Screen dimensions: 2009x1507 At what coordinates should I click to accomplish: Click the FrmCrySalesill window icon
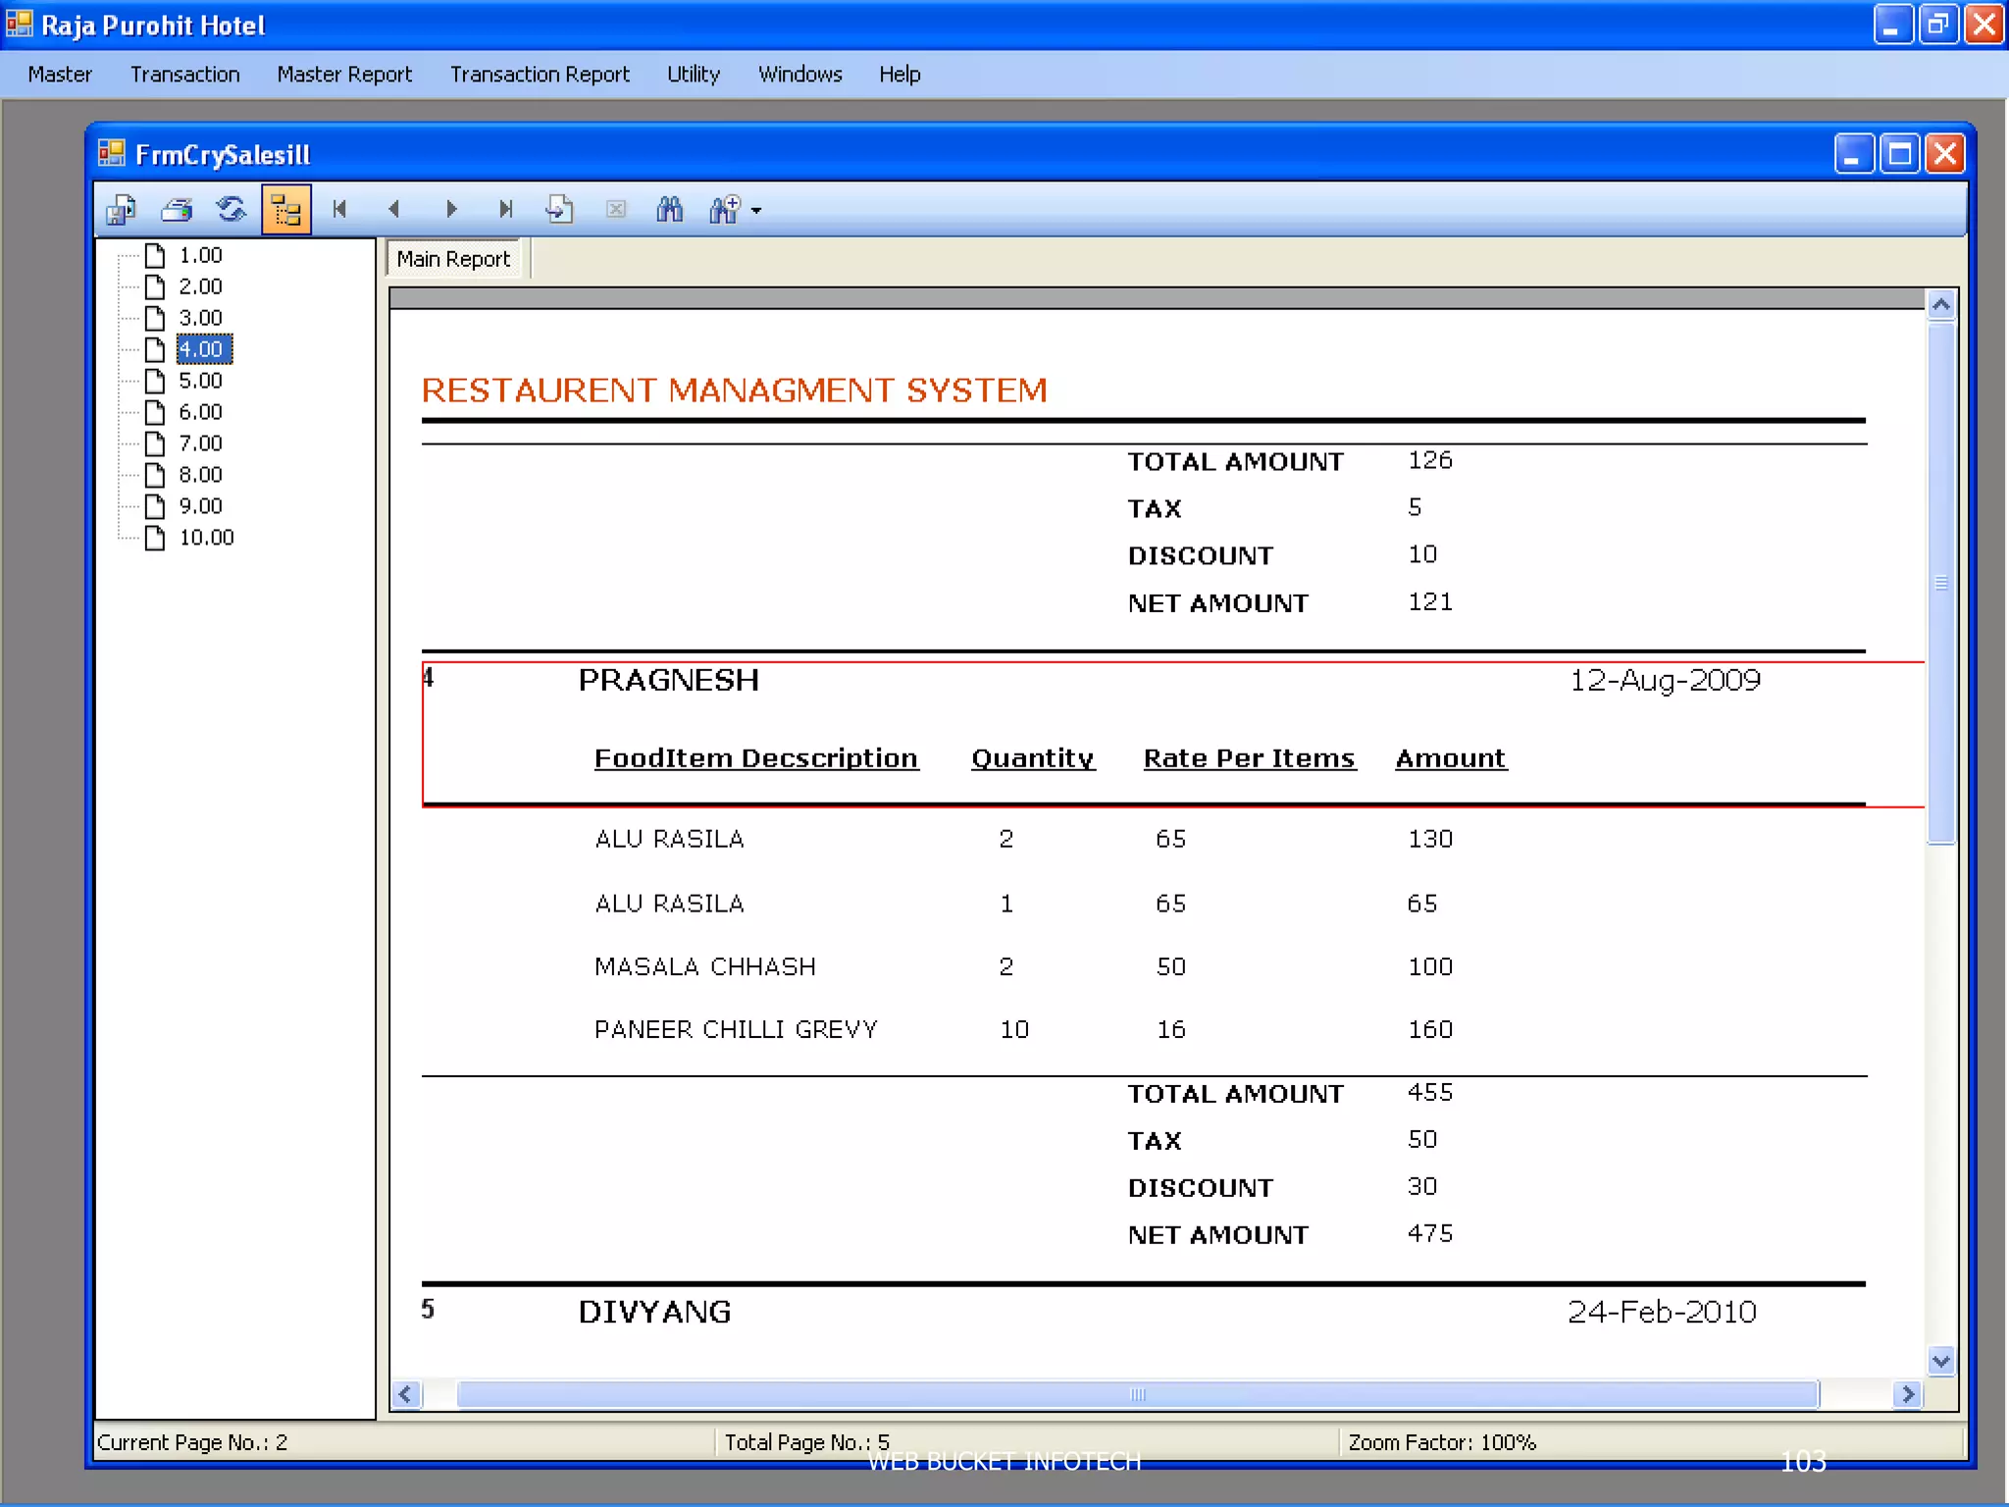click(x=112, y=153)
